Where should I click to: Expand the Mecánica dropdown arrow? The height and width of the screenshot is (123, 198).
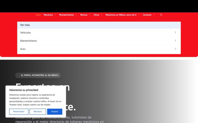55,15
